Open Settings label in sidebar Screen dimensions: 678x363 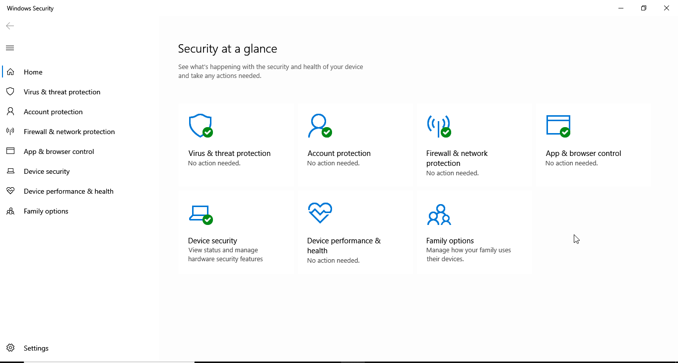36,348
